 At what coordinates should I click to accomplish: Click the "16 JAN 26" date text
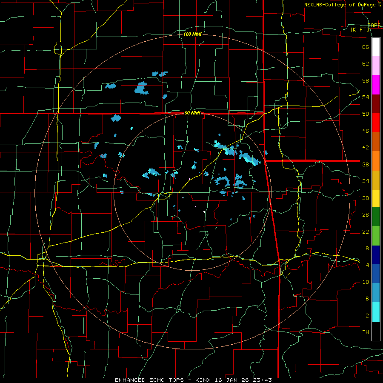point(233,380)
